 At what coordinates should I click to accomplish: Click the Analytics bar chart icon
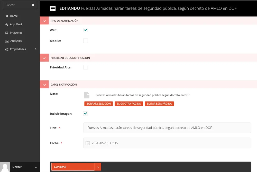point(7,41)
